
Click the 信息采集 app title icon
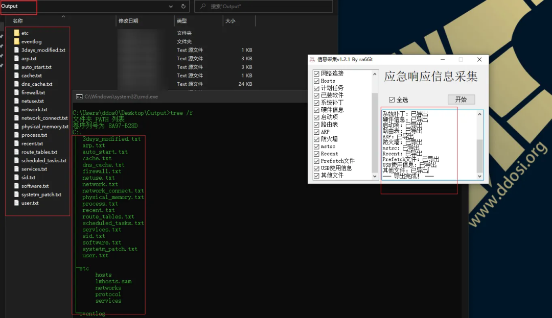(x=312, y=59)
